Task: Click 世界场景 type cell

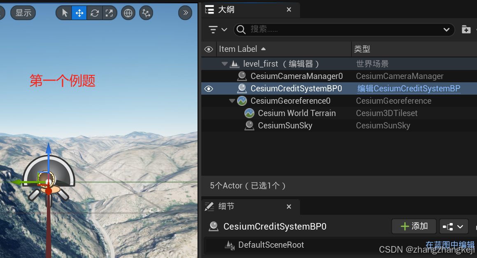Action: (x=372, y=64)
